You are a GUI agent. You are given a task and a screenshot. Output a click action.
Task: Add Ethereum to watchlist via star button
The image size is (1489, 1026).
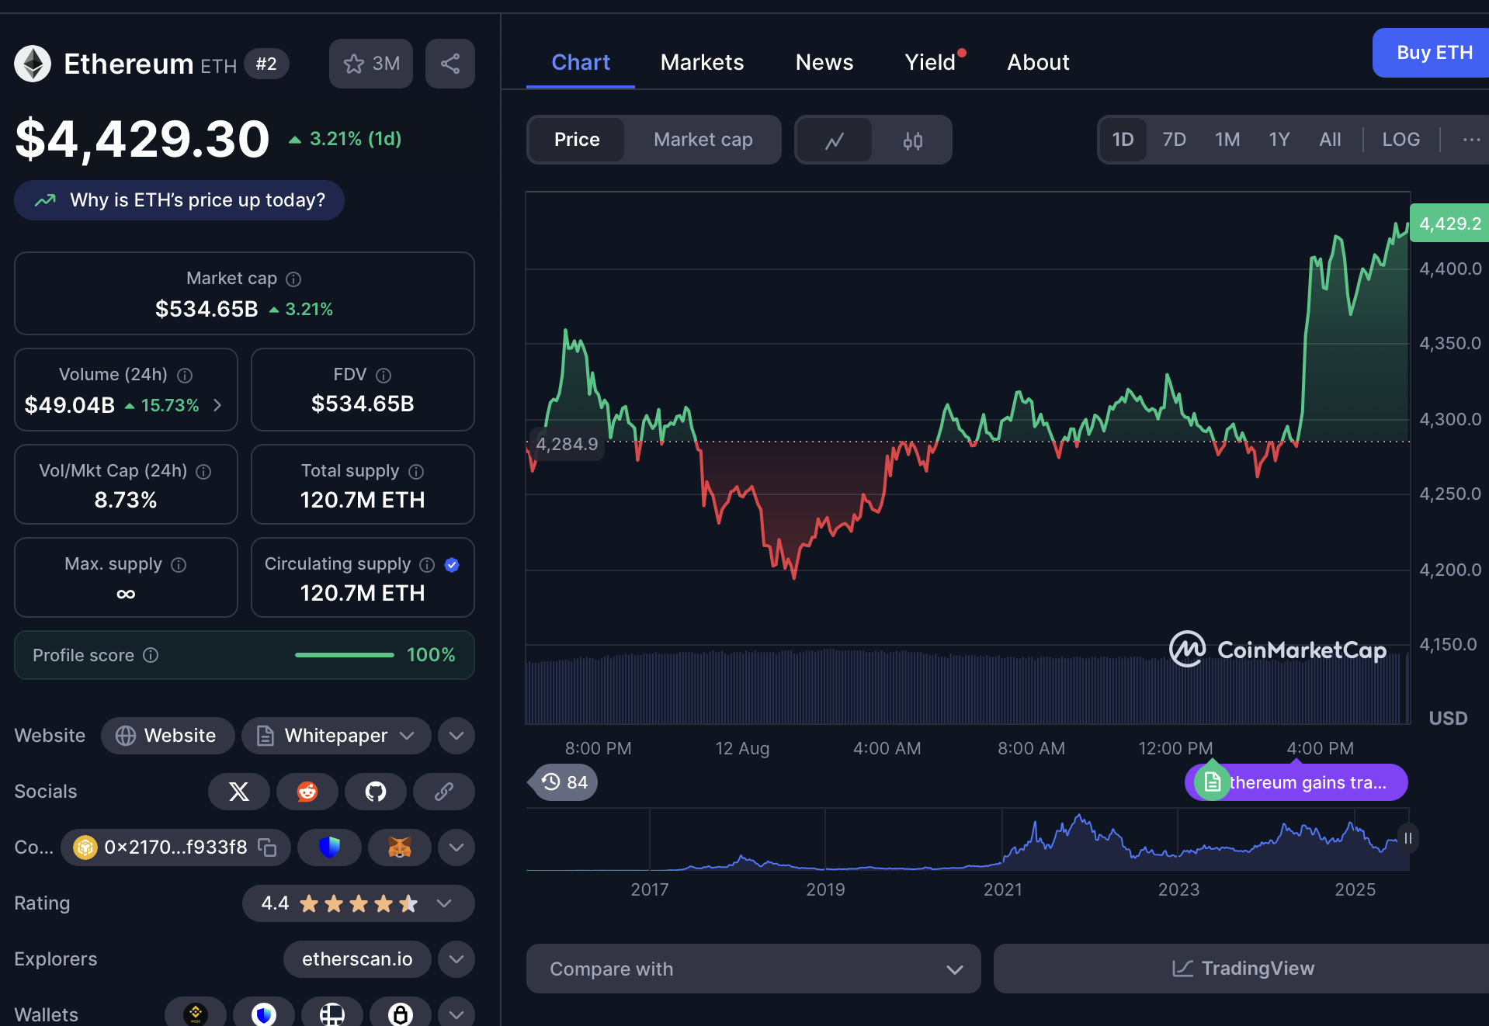[x=370, y=64]
